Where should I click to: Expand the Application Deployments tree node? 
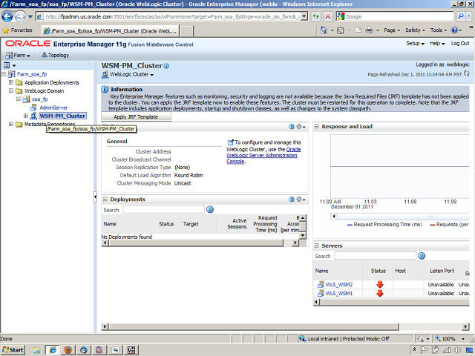(11, 82)
